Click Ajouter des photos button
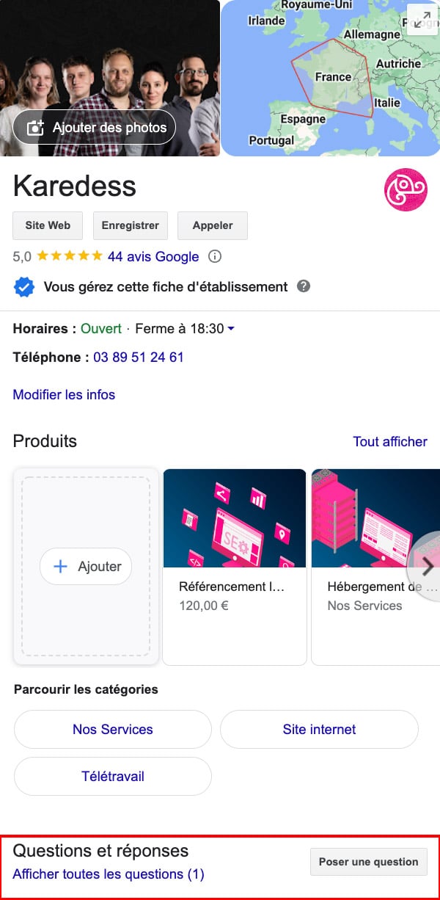 click(95, 128)
